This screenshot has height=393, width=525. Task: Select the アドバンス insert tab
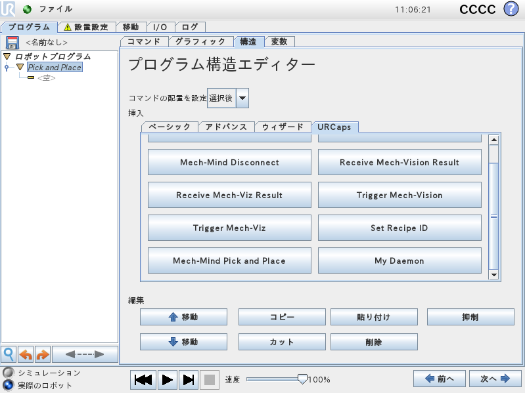[226, 127]
